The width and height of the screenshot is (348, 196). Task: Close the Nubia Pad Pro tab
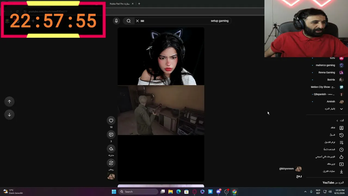(x=133, y=4)
